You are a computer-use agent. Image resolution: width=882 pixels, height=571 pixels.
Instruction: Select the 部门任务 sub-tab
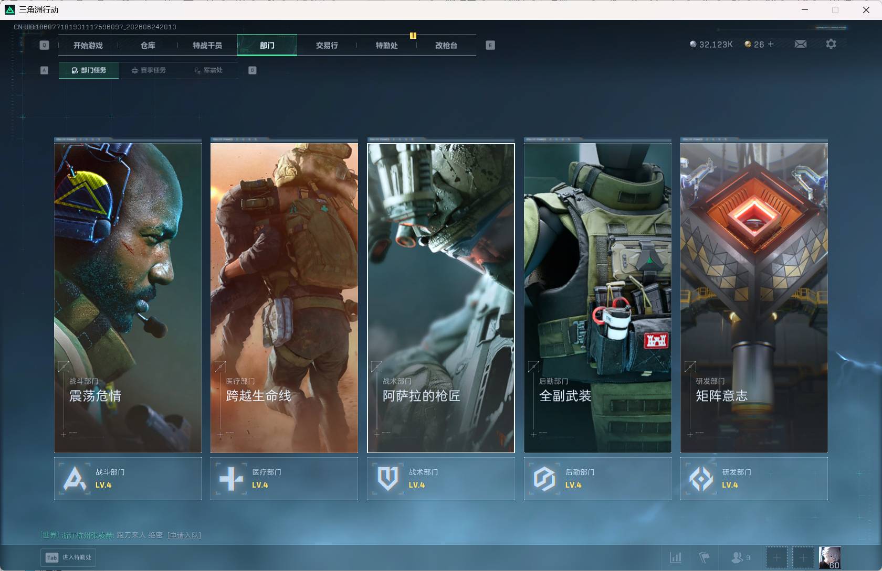tap(89, 70)
